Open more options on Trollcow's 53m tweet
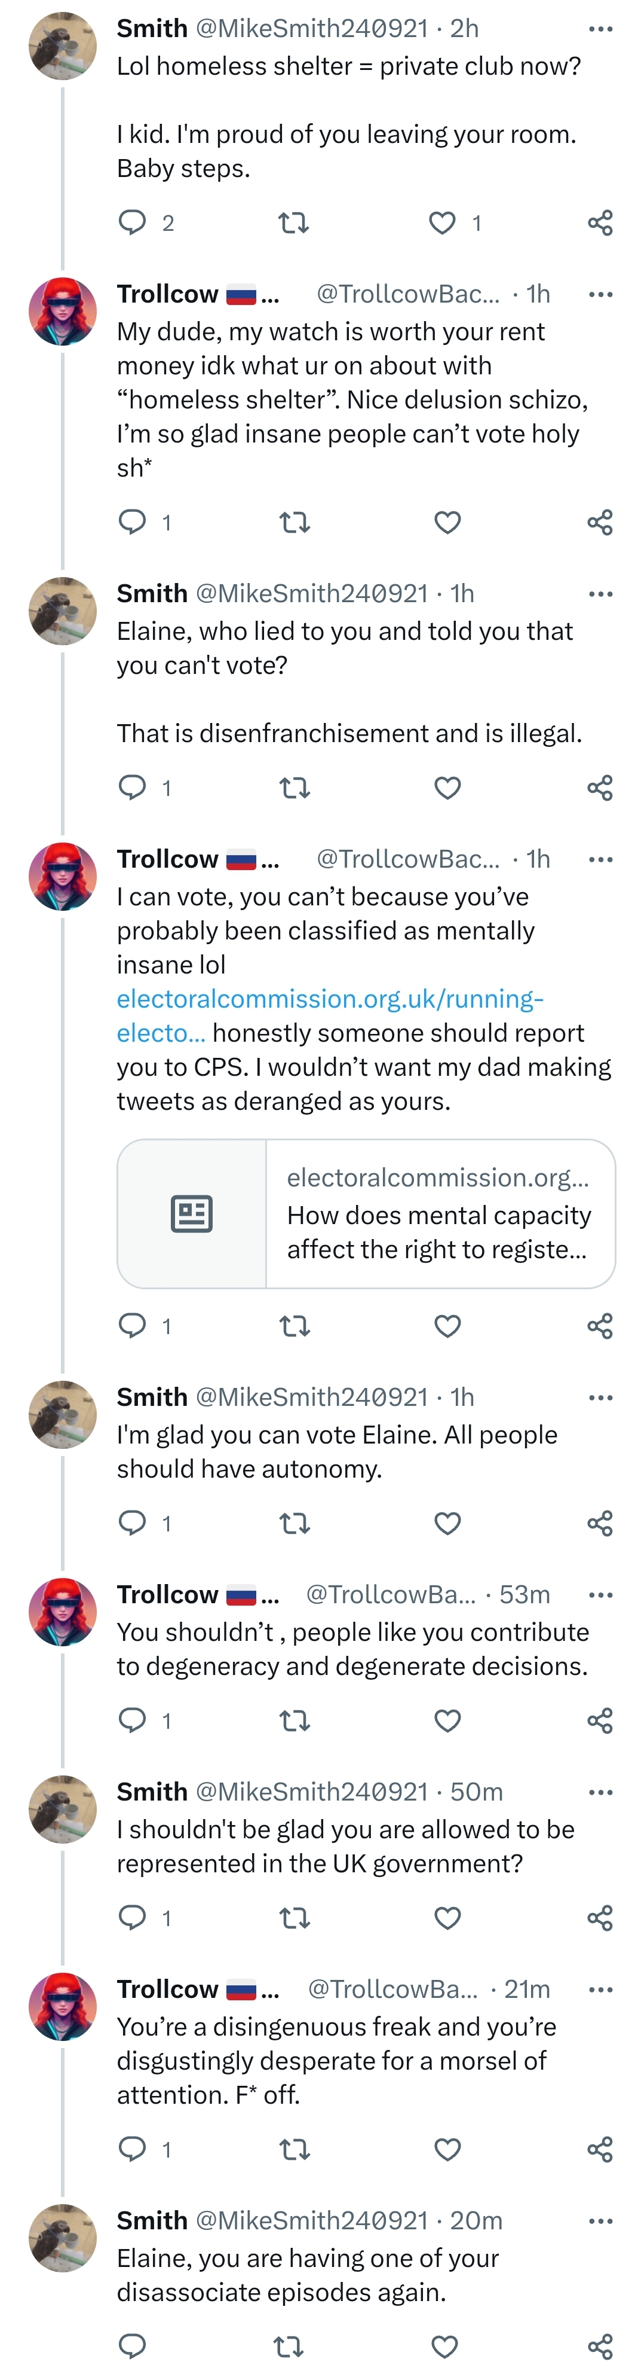 [x=600, y=1594]
